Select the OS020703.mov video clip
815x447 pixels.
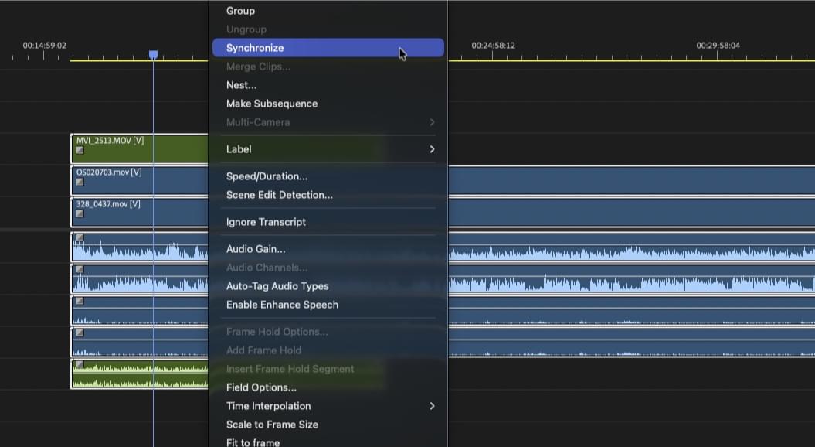pos(139,180)
